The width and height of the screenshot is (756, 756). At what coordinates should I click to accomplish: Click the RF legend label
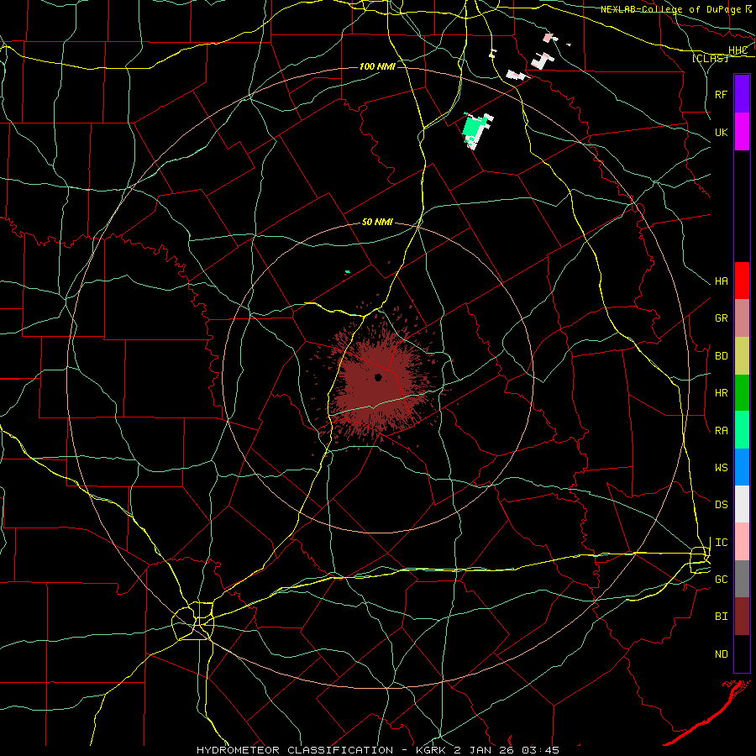[721, 94]
